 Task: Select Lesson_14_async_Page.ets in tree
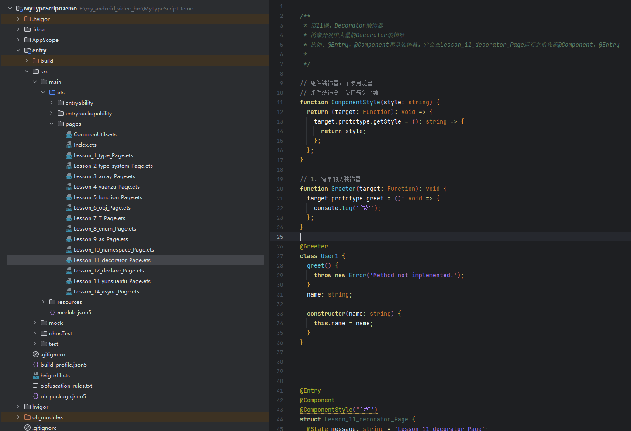(x=107, y=291)
